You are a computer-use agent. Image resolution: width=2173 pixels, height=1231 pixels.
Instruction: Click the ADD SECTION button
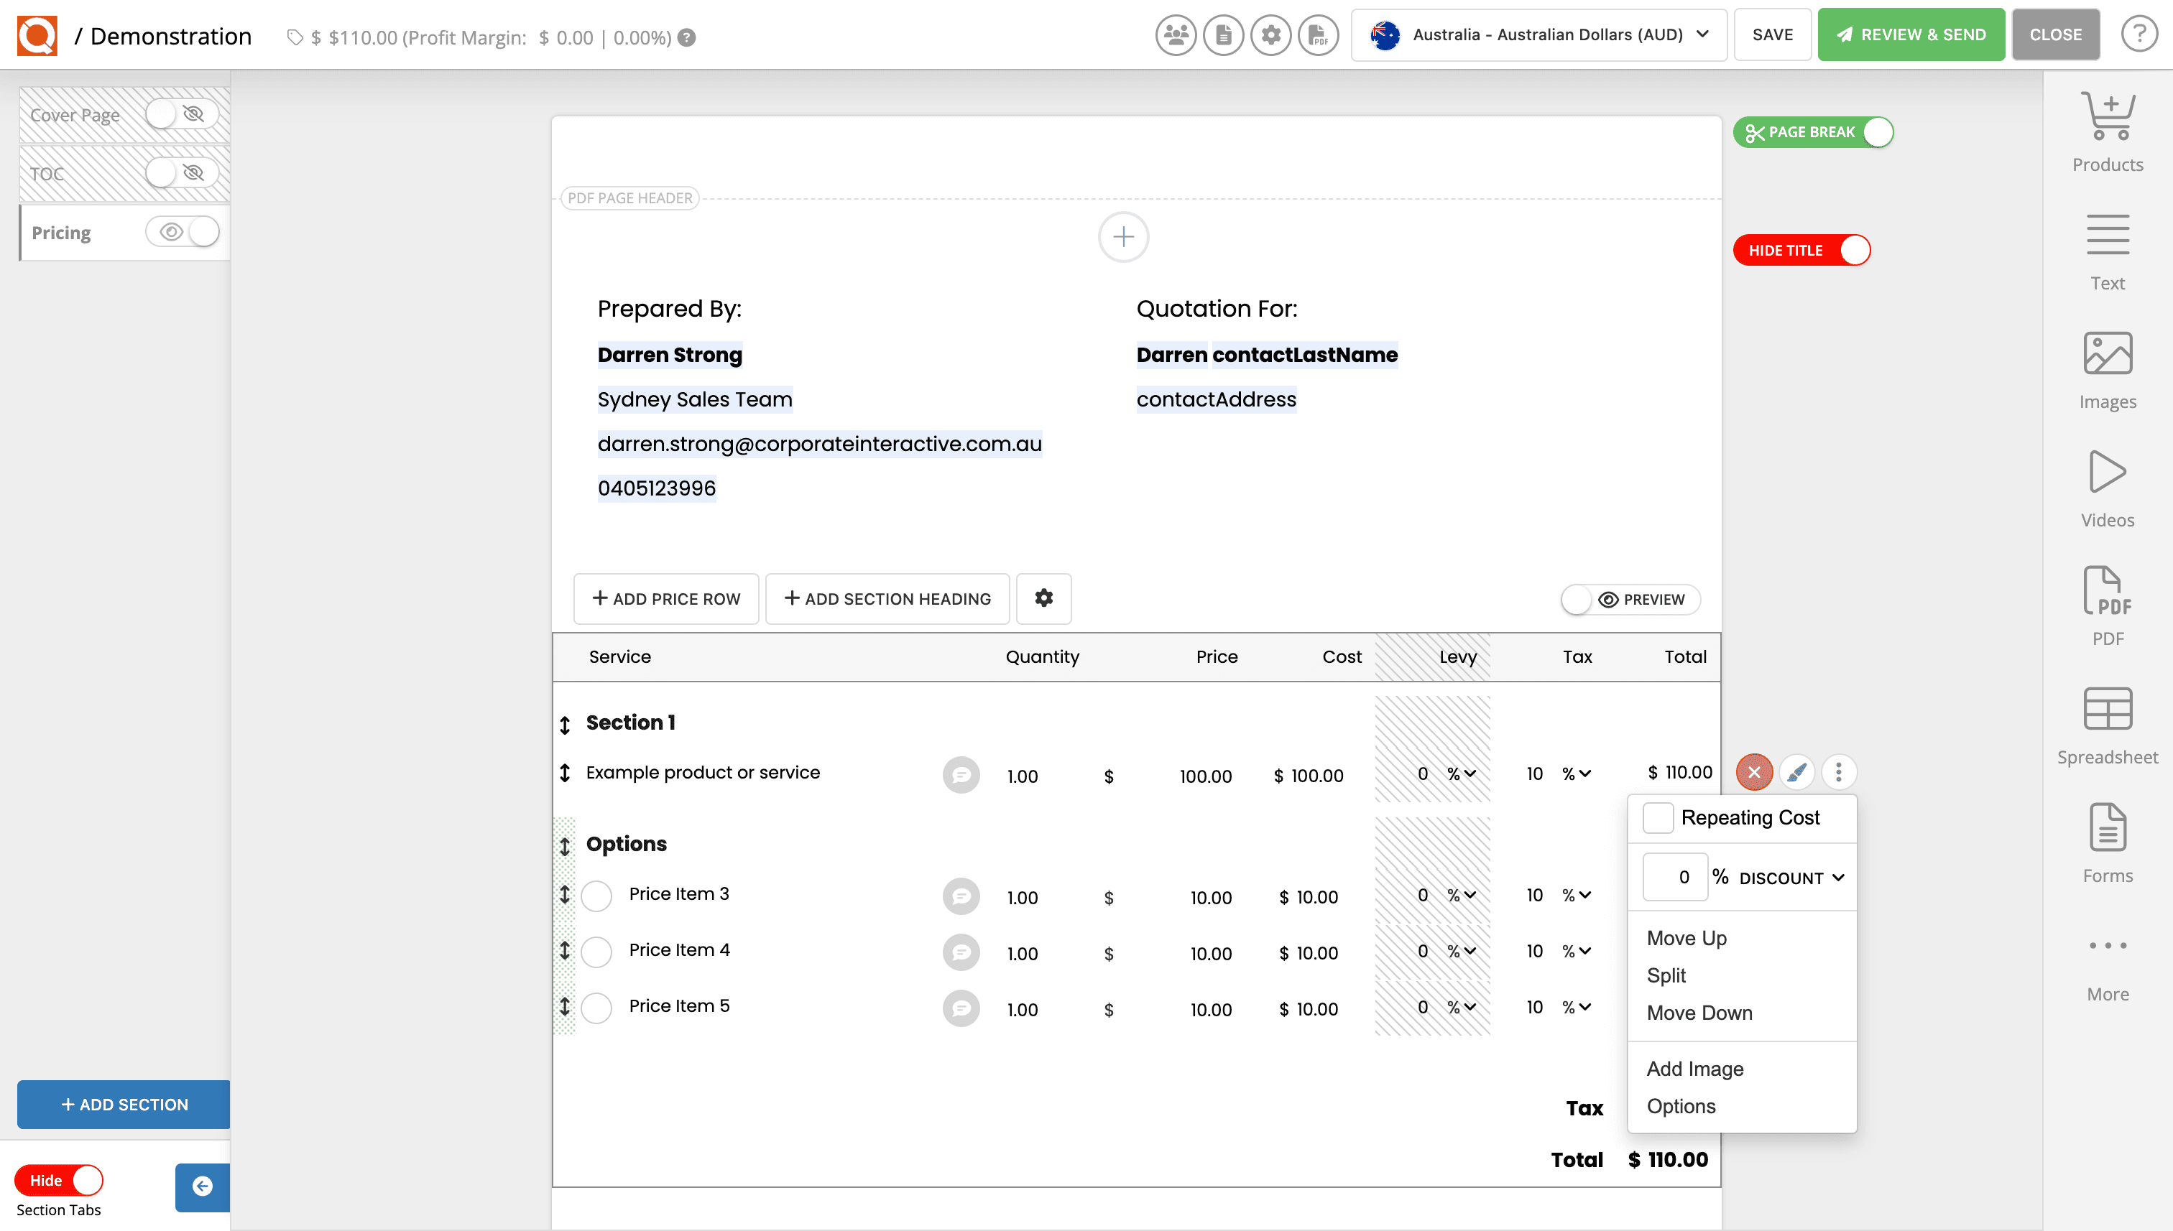[123, 1104]
